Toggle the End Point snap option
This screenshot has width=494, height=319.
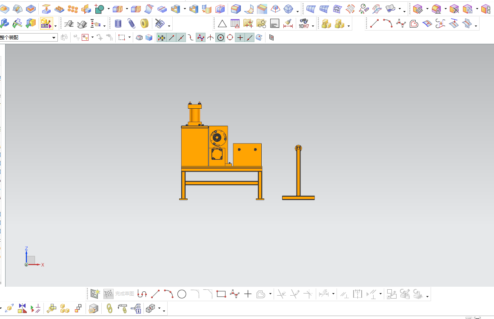pyautogui.click(x=171, y=38)
